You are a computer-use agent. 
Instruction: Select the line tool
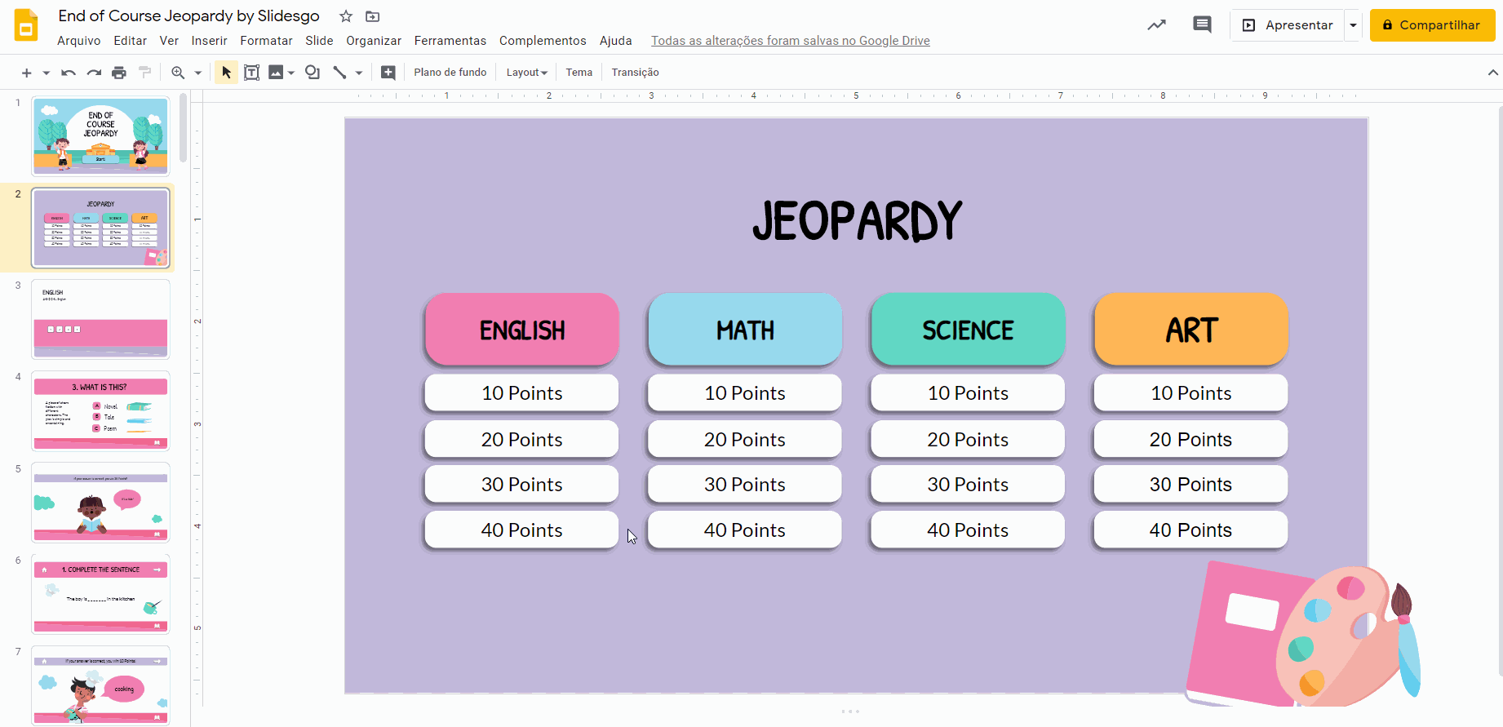point(339,73)
